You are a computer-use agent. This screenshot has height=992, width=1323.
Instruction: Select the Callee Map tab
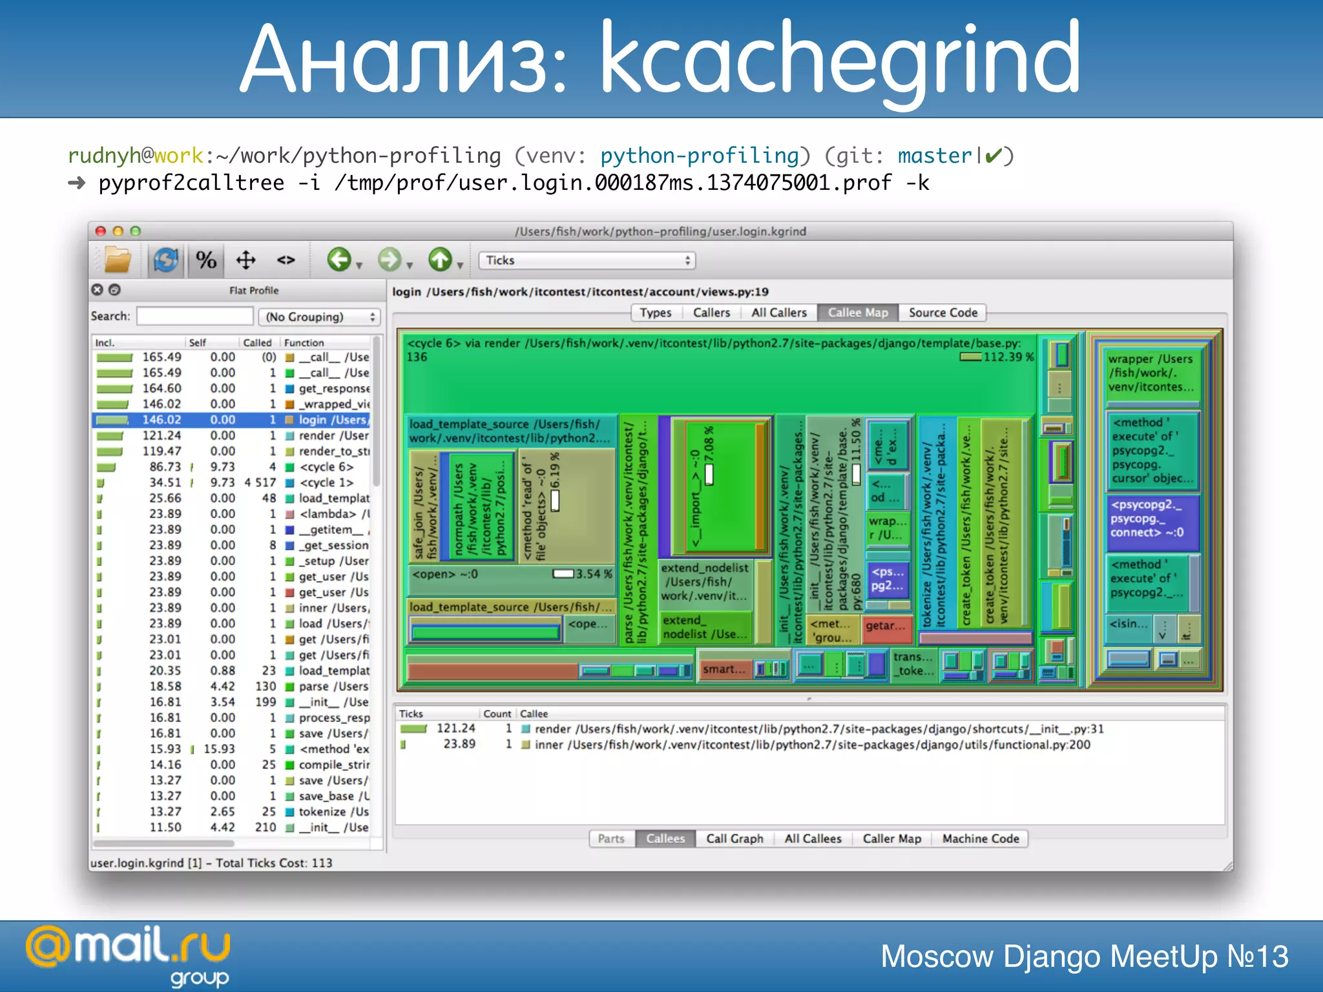pyautogui.click(x=858, y=313)
